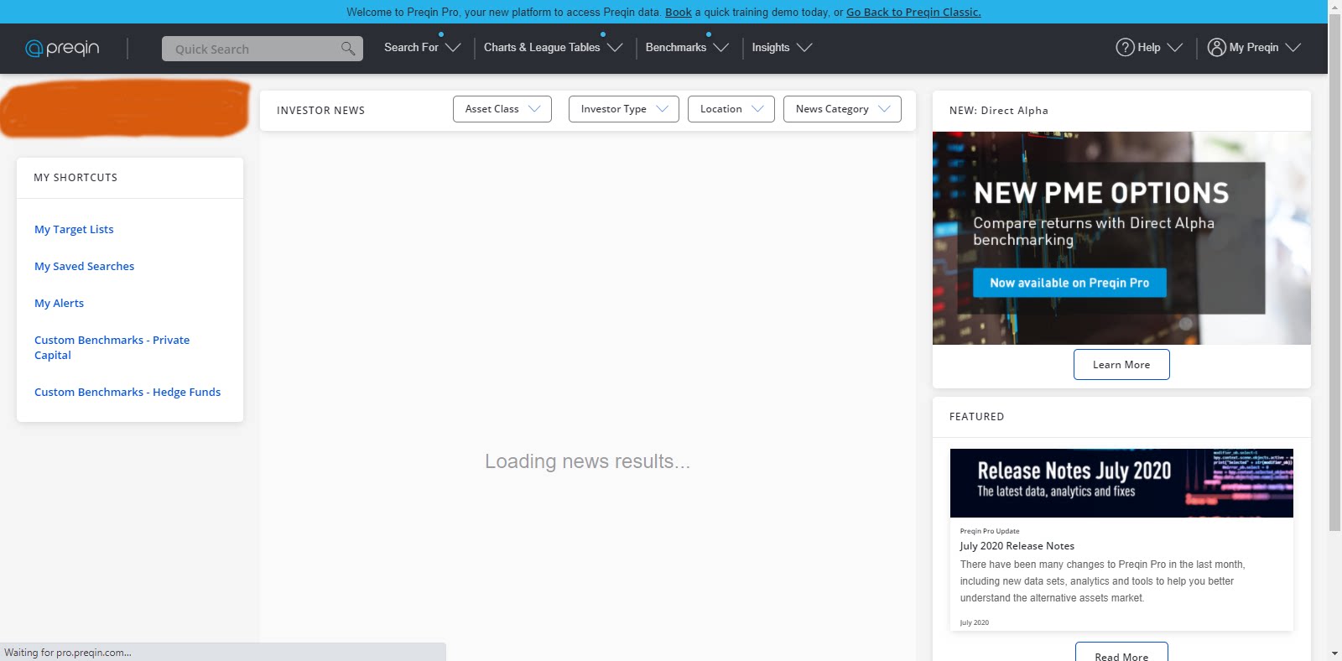Open the July 2020 Release Notes article title

(1017, 546)
